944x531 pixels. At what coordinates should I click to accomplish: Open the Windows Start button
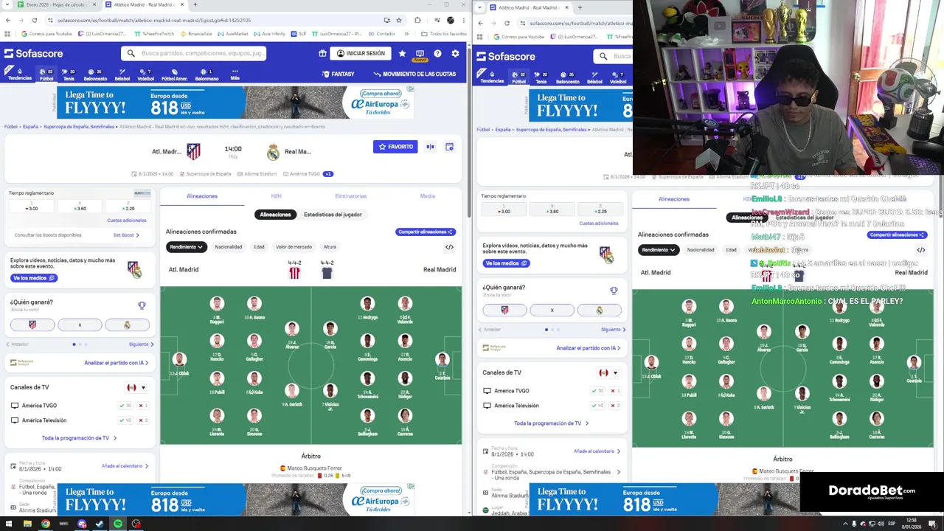pyautogui.click(x=9, y=524)
